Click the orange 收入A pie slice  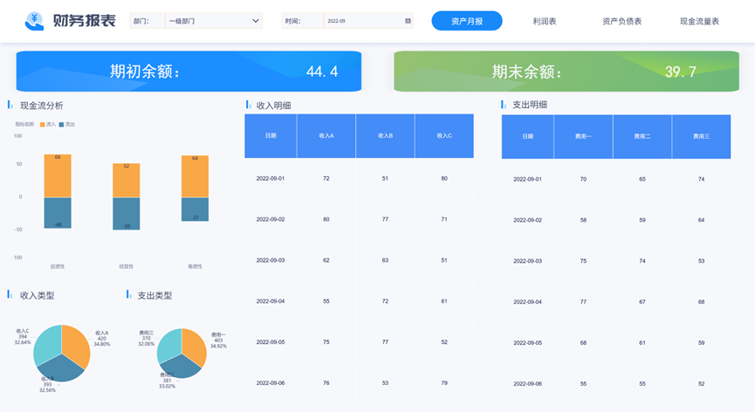[x=75, y=344]
